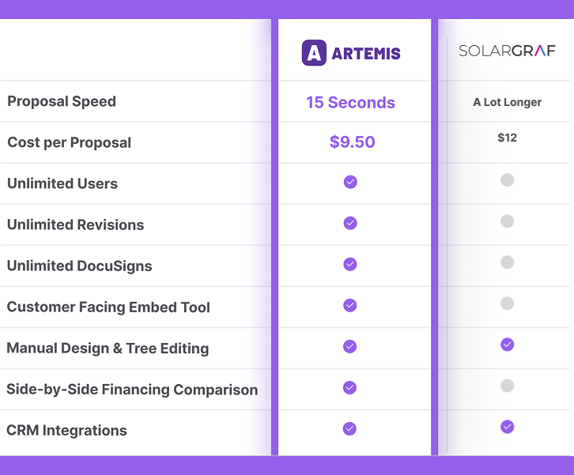Click Solargraf gray dot for Unlimited Revisions
Image resolution: width=574 pixels, height=475 pixels.
(508, 221)
